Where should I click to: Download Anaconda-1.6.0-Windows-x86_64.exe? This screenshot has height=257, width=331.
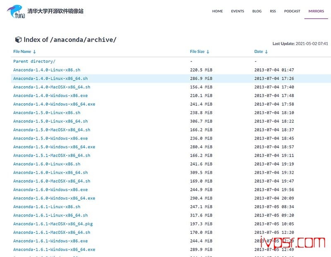(54, 198)
